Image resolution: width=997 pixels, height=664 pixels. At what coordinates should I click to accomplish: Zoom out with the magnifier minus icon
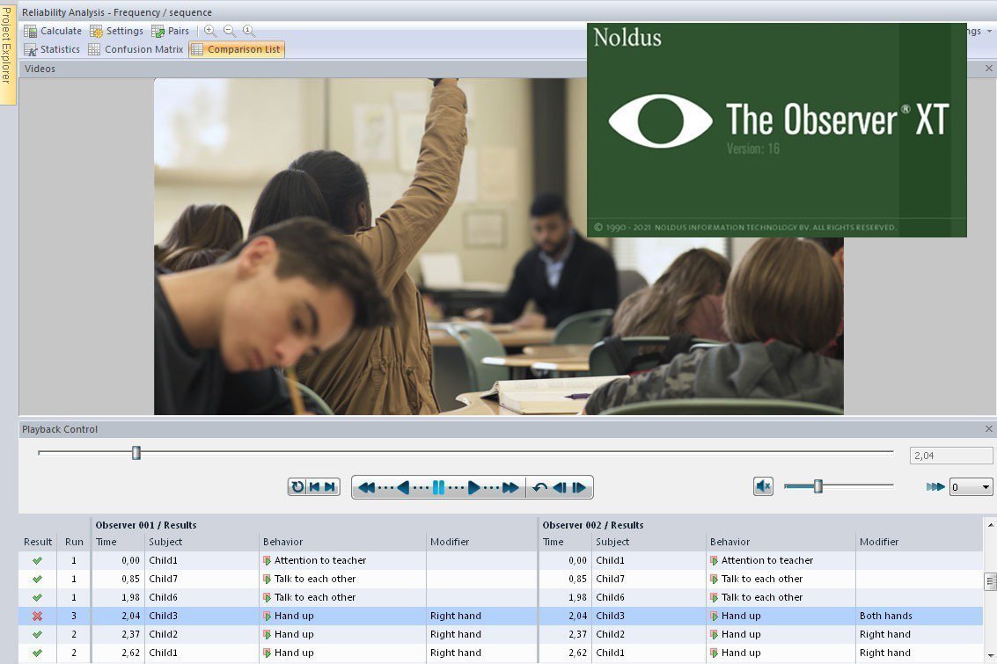229,31
